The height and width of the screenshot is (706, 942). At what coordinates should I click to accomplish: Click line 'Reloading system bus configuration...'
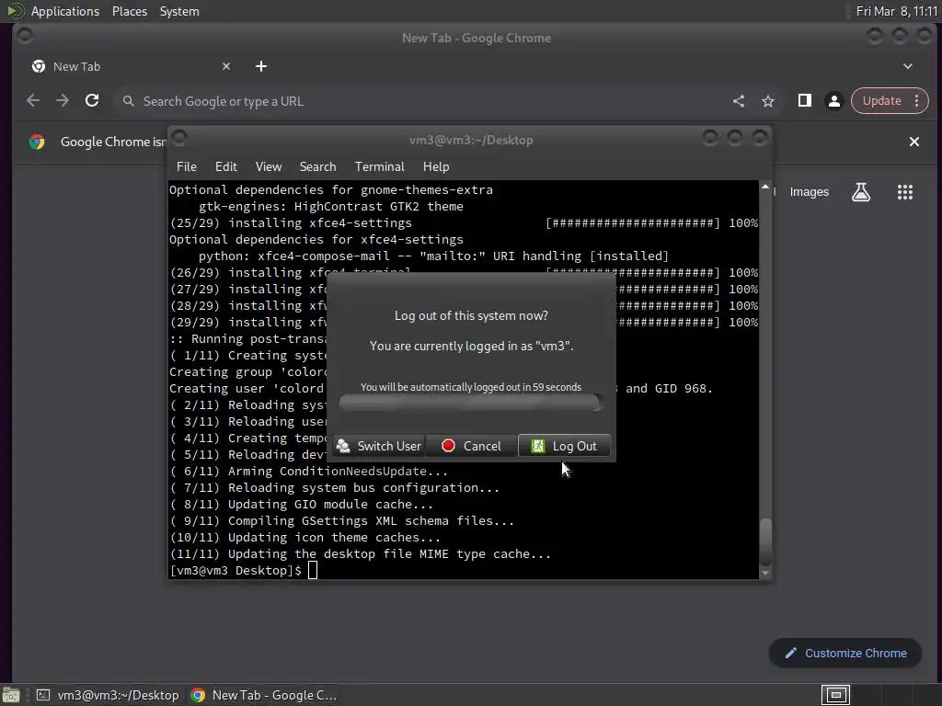pos(335,487)
